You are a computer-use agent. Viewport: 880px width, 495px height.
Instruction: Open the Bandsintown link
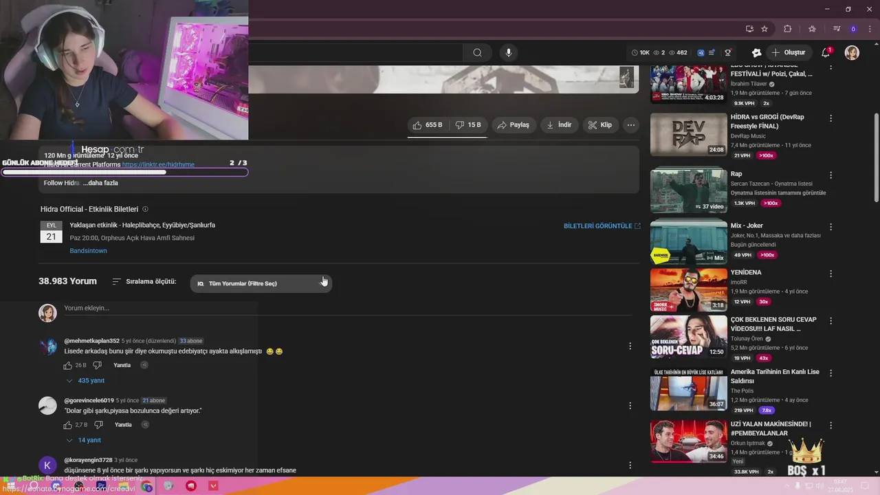tap(88, 251)
